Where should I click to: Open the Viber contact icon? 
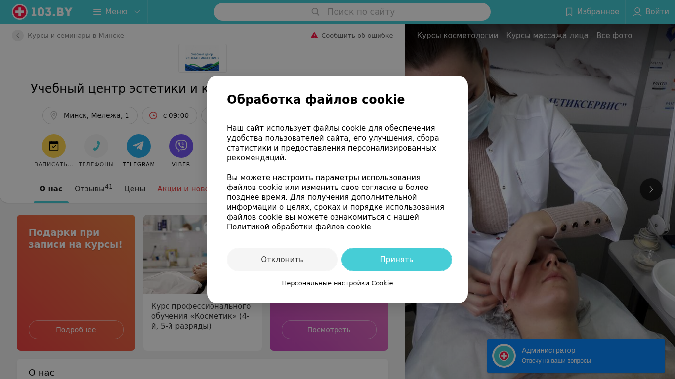pyautogui.click(x=181, y=146)
